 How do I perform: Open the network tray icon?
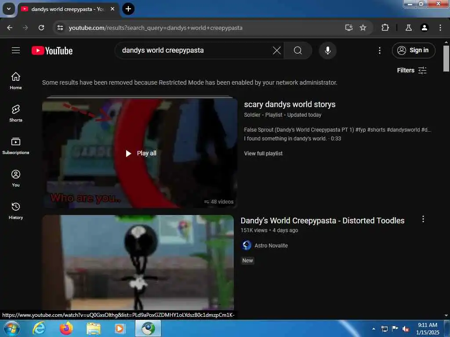(x=384, y=329)
